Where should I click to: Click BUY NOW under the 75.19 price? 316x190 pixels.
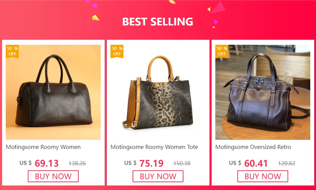coord(158,176)
